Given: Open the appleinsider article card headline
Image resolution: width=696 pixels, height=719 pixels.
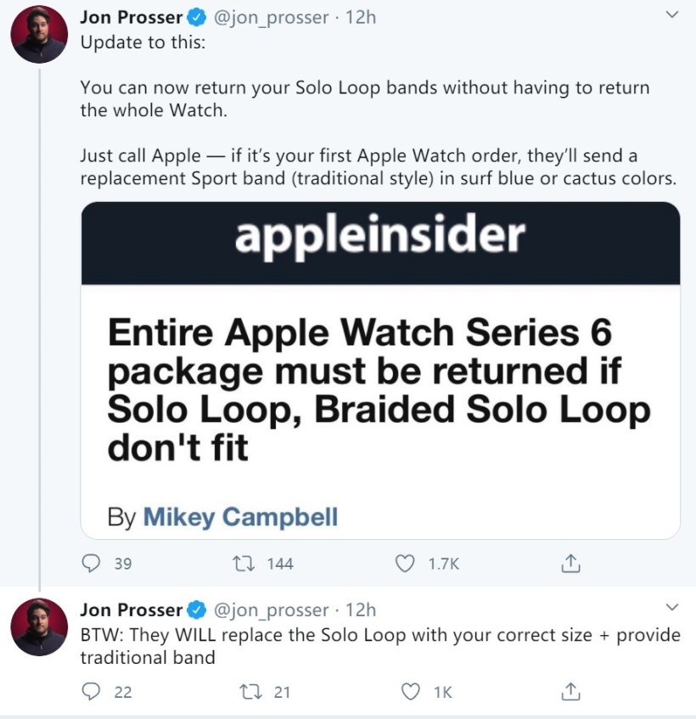Looking at the screenshot, I should (x=379, y=390).
